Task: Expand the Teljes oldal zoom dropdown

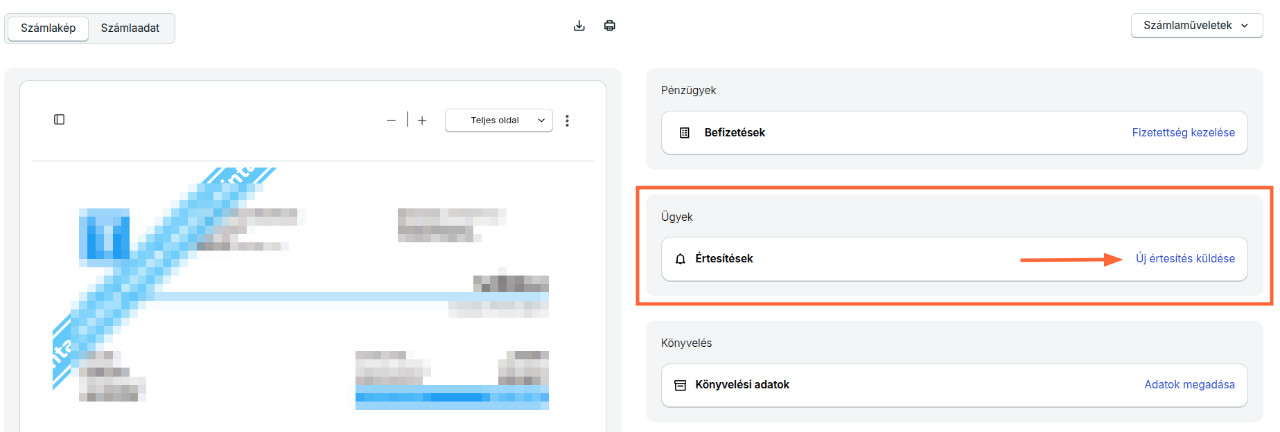Action: (499, 120)
